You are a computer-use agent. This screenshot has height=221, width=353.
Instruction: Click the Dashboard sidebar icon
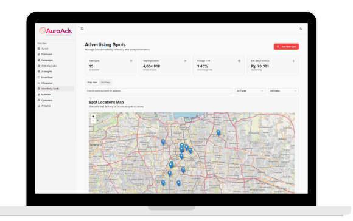39,54
